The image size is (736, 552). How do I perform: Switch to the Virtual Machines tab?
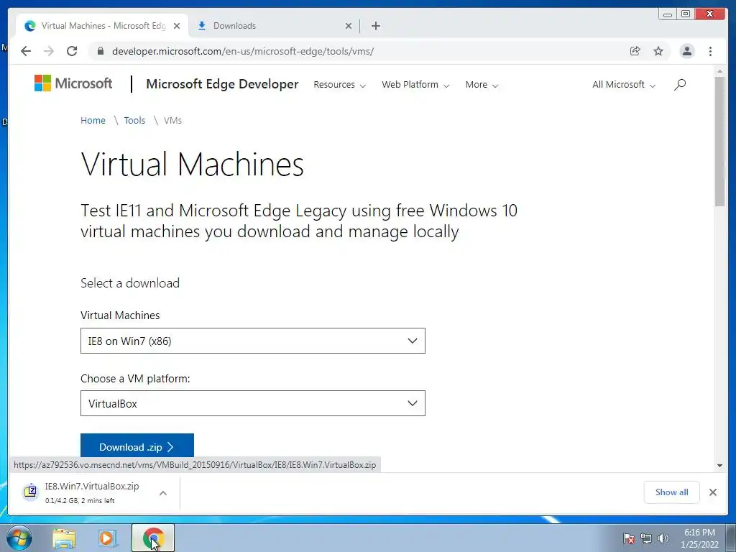102,26
